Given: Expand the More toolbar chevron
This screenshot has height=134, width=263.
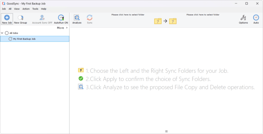Looking at the screenshot, I should 67,28.
